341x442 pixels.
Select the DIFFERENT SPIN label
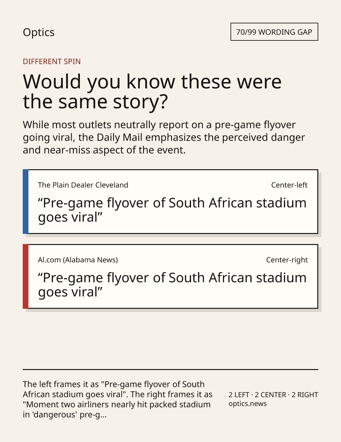click(x=52, y=61)
